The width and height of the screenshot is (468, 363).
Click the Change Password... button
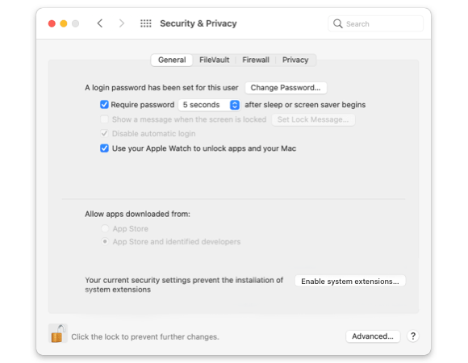pyautogui.click(x=286, y=88)
